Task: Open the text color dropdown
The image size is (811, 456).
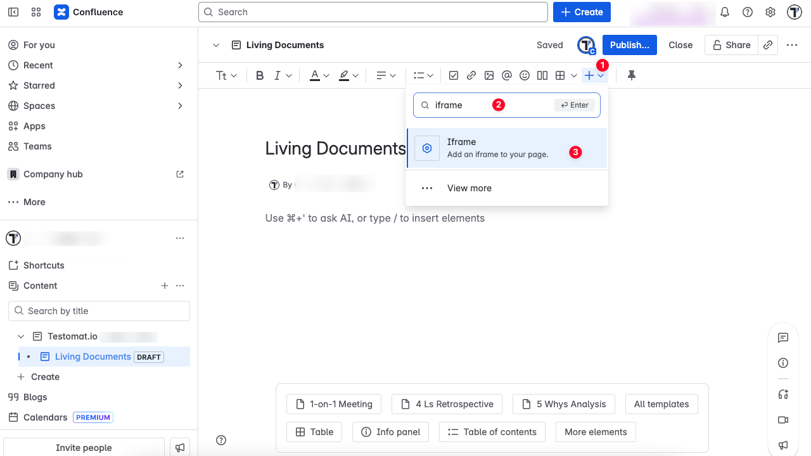Action: pyautogui.click(x=319, y=75)
